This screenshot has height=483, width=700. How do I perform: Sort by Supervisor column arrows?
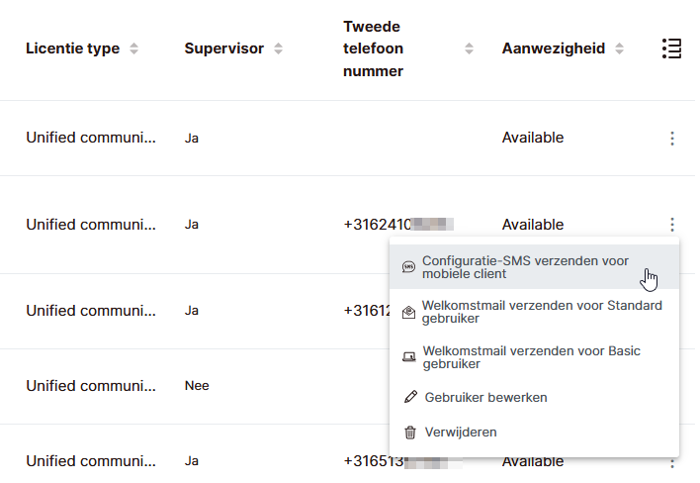(x=279, y=48)
